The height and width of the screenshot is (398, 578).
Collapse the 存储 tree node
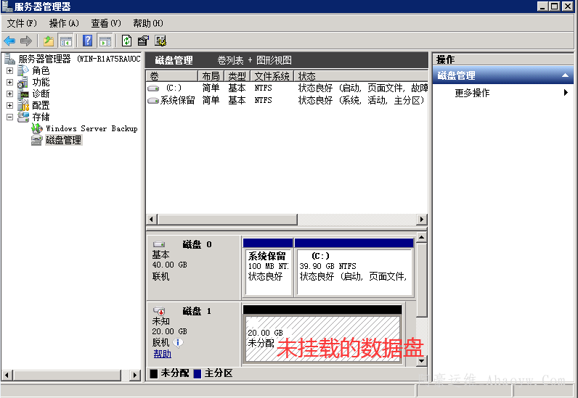point(10,117)
